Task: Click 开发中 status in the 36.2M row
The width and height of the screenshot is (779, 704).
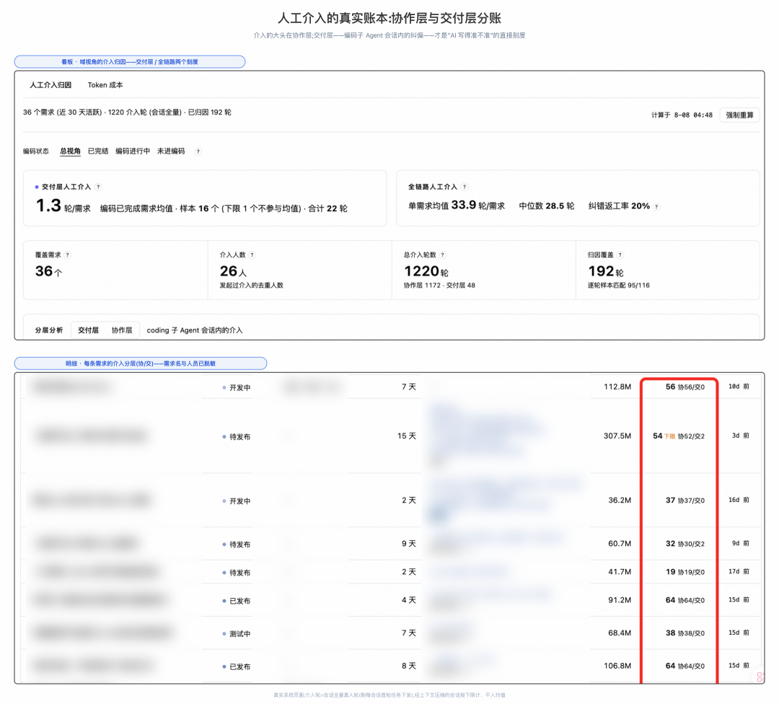Action: 237,501
